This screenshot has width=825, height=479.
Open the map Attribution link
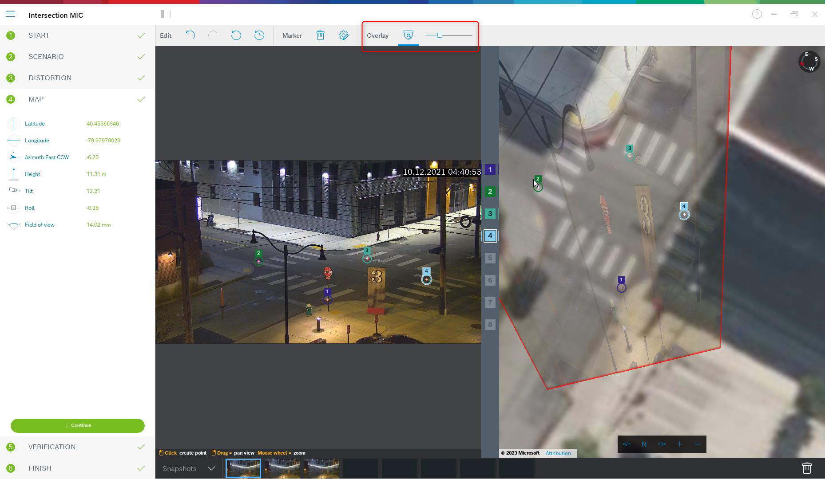coord(558,453)
